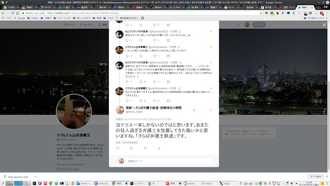Open xeyes from the taskbar

pos(207,183)
